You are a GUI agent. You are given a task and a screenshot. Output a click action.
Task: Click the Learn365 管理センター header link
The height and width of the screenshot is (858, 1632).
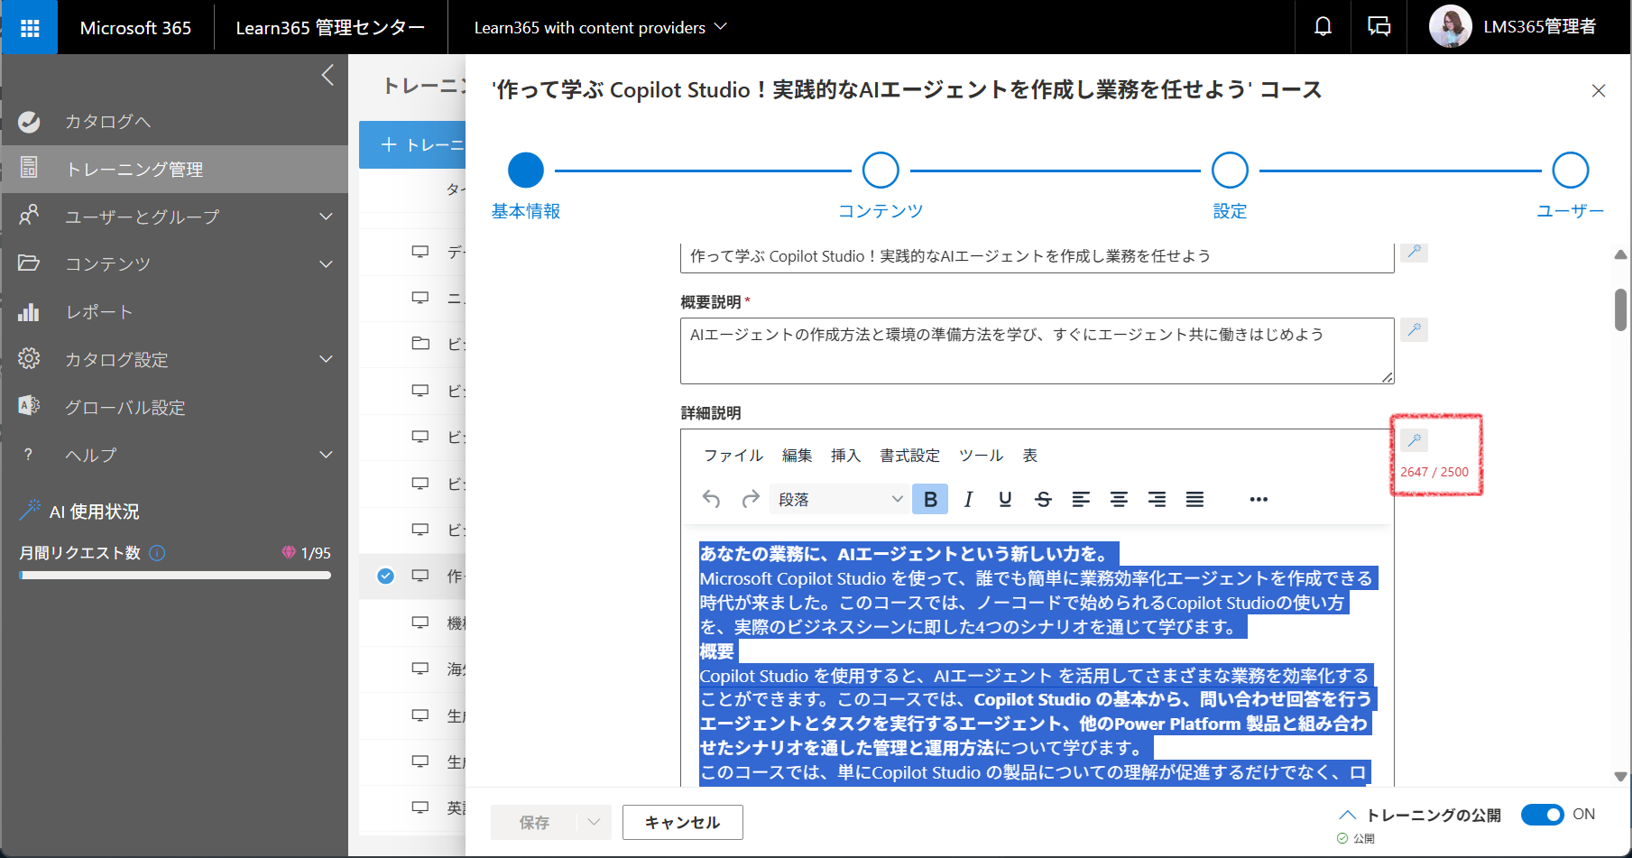pos(330,28)
